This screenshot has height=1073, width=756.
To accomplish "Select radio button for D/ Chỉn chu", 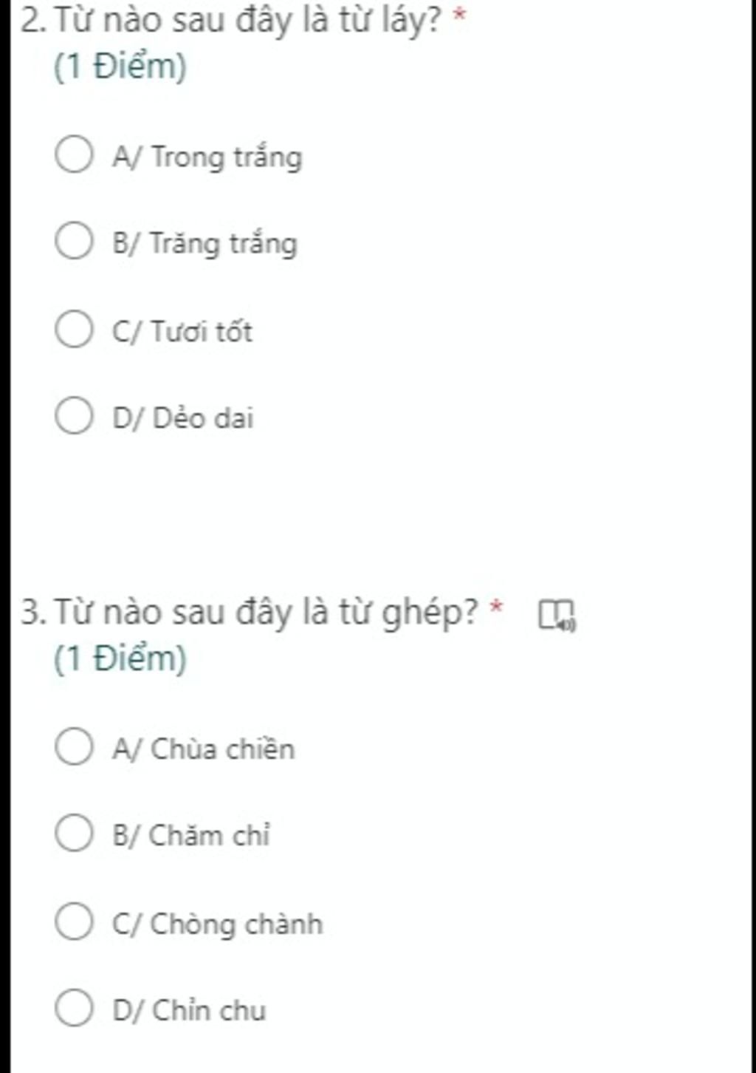I will click(x=74, y=1007).
